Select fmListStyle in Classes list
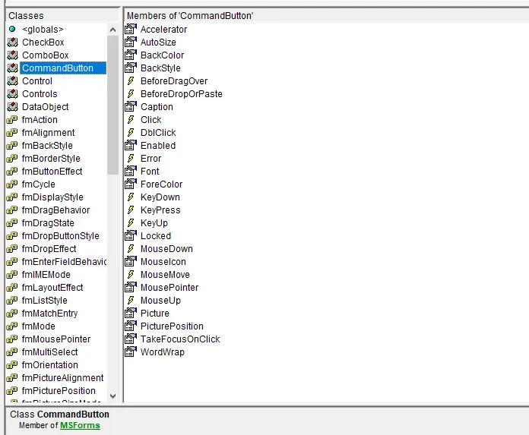Image resolution: width=529 pixels, height=435 pixels. click(45, 300)
